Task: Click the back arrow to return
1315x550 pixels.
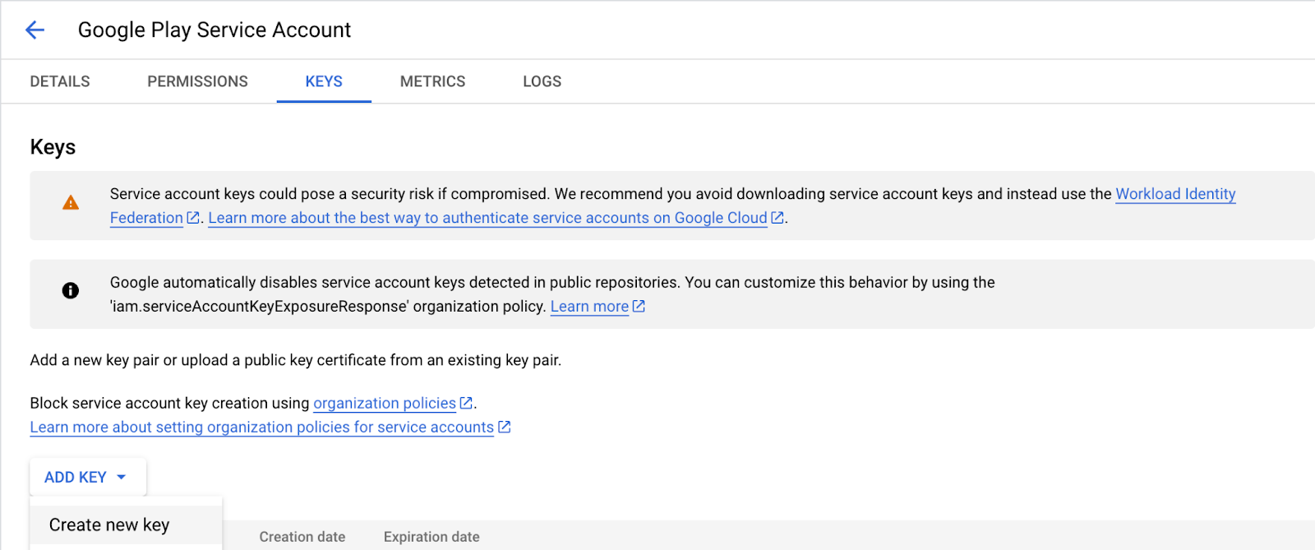Action: tap(34, 30)
